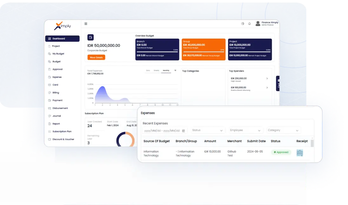Open the Employee filter dropdown
348x205 pixels.
click(x=246, y=130)
